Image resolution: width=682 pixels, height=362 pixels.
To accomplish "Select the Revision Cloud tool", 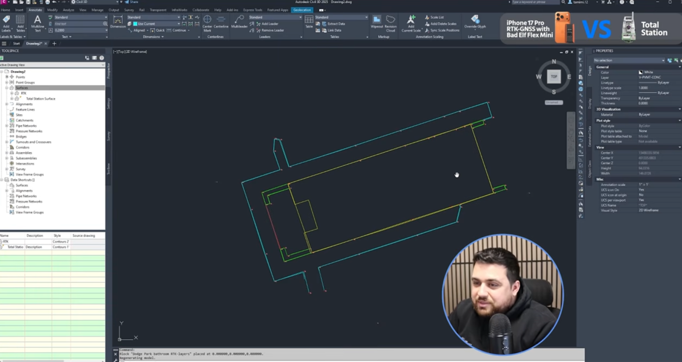I will tap(390, 23).
